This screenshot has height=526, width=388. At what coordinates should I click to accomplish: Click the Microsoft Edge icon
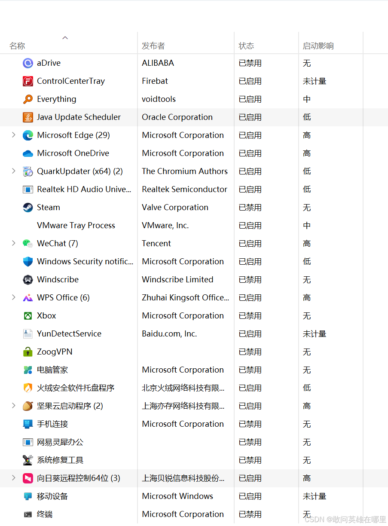tap(28, 135)
